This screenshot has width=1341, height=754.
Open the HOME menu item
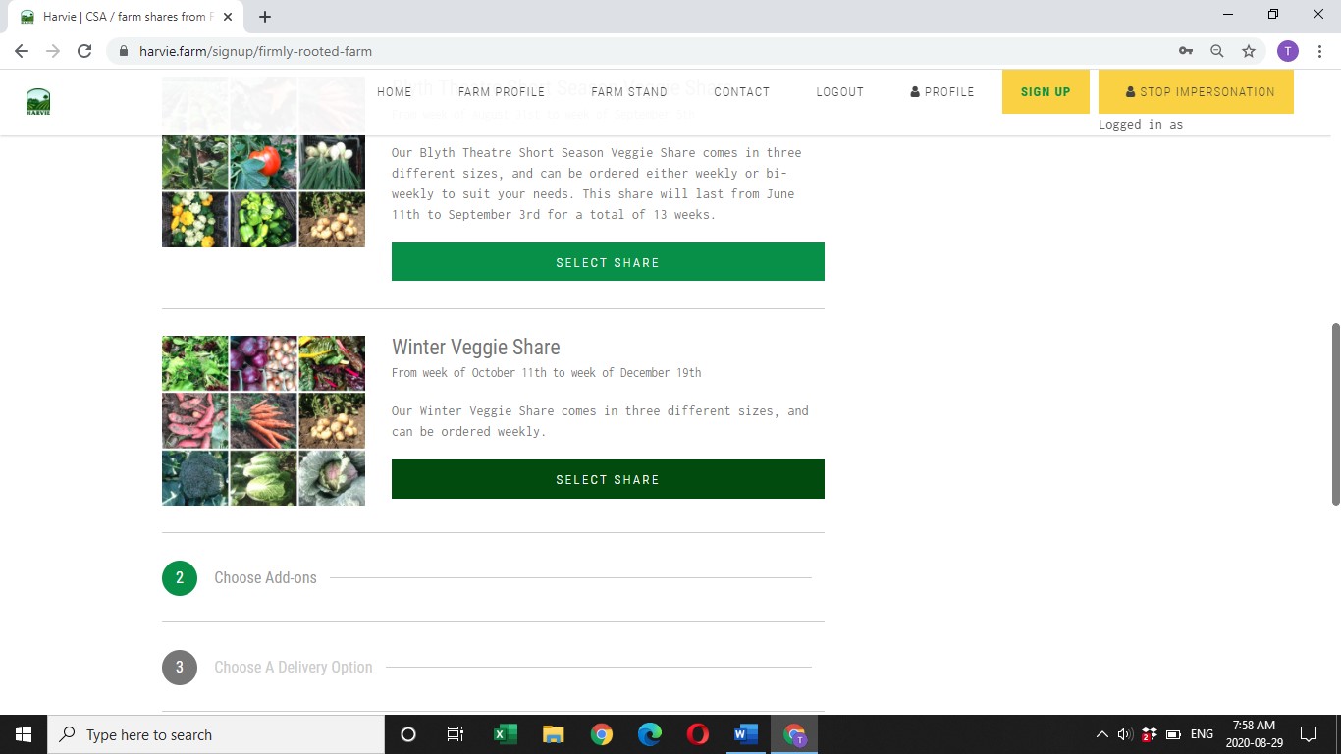coord(395,91)
